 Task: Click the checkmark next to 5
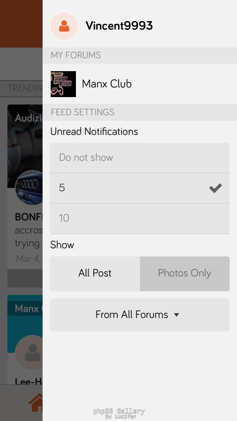215,188
